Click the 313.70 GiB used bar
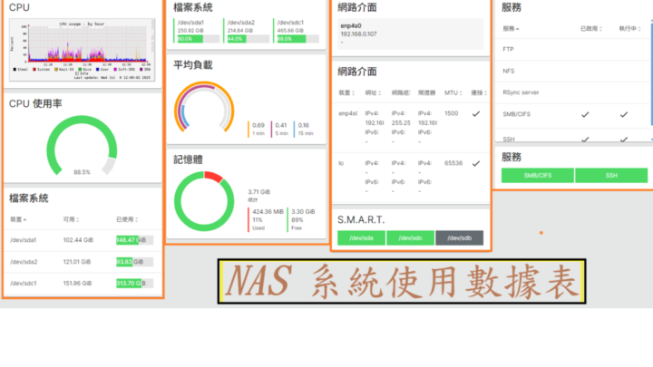653x367 pixels. pyautogui.click(x=134, y=284)
